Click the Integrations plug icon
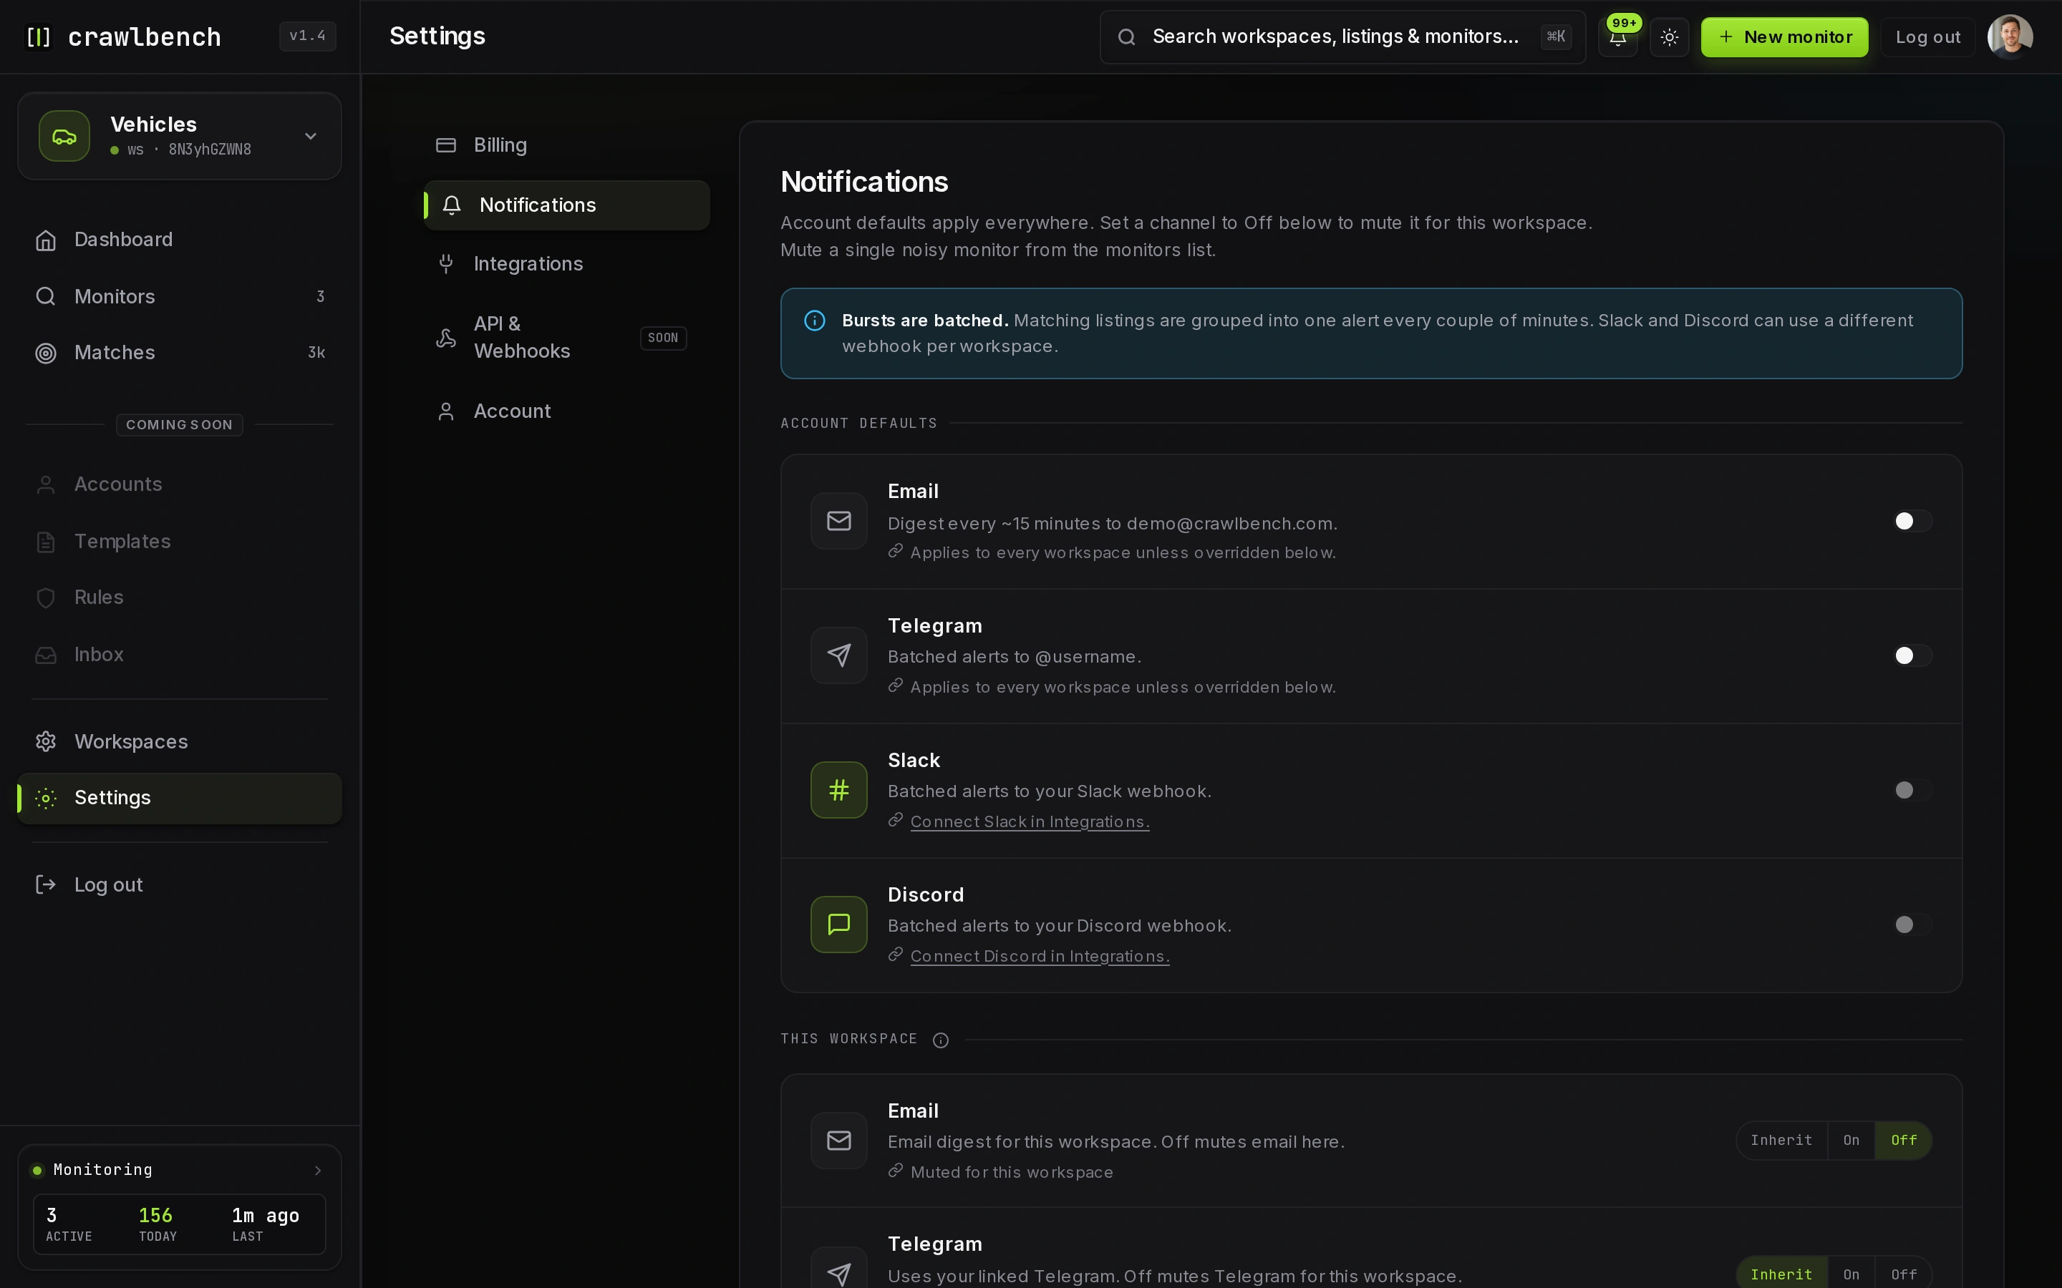Image resolution: width=2062 pixels, height=1288 pixels. [445, 264]
